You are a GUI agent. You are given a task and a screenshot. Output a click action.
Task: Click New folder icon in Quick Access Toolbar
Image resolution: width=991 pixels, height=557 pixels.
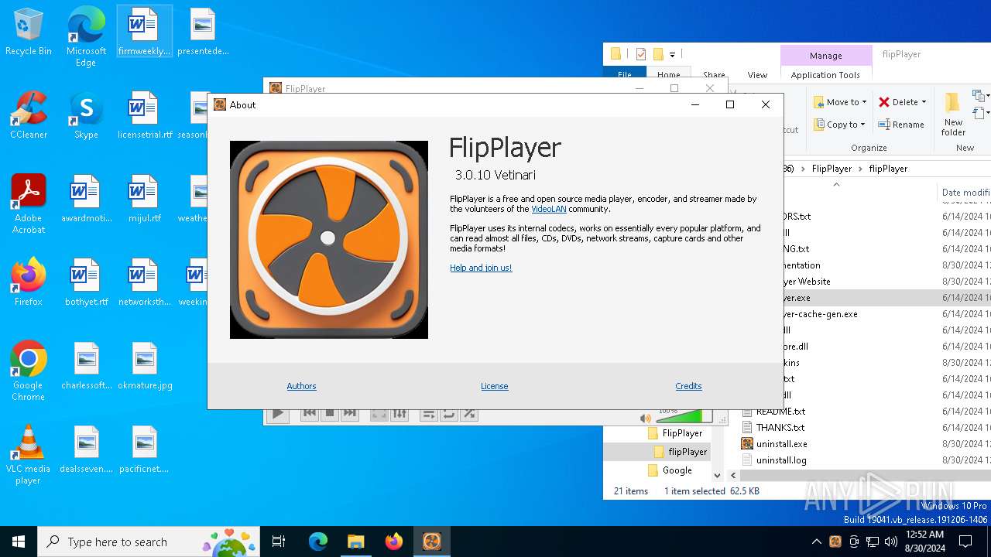pyautogui.click(x=658, y=54)
